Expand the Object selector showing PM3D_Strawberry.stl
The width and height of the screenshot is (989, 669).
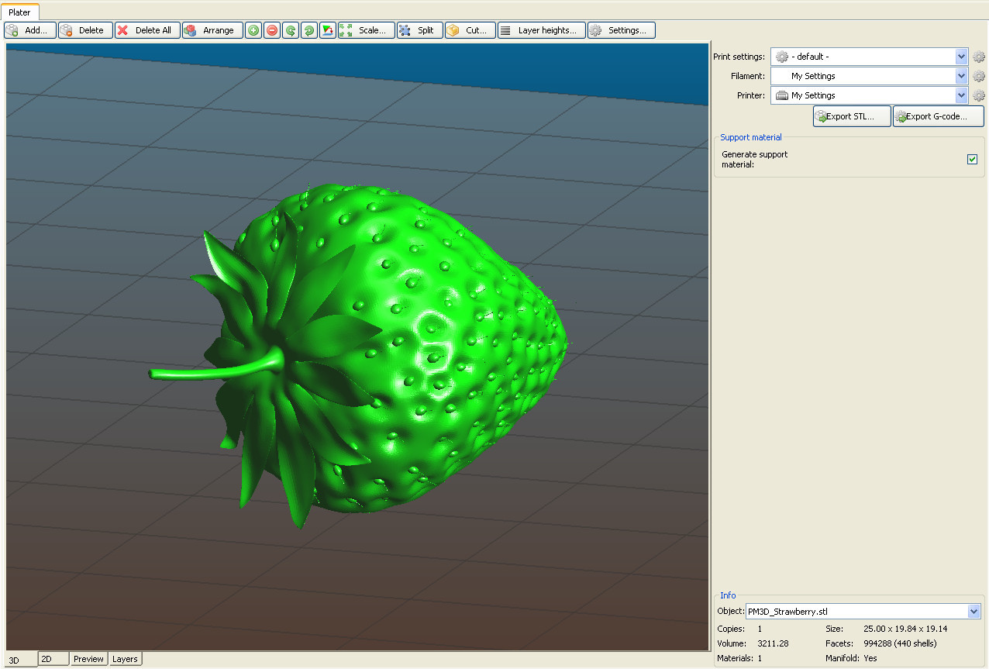[x=974, y=611]
